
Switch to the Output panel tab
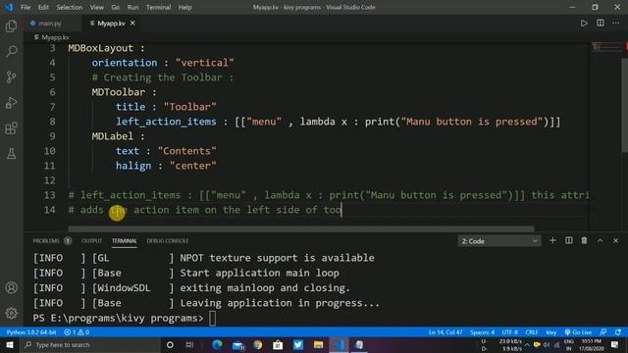pyautogui.click(x=91, y=240)
